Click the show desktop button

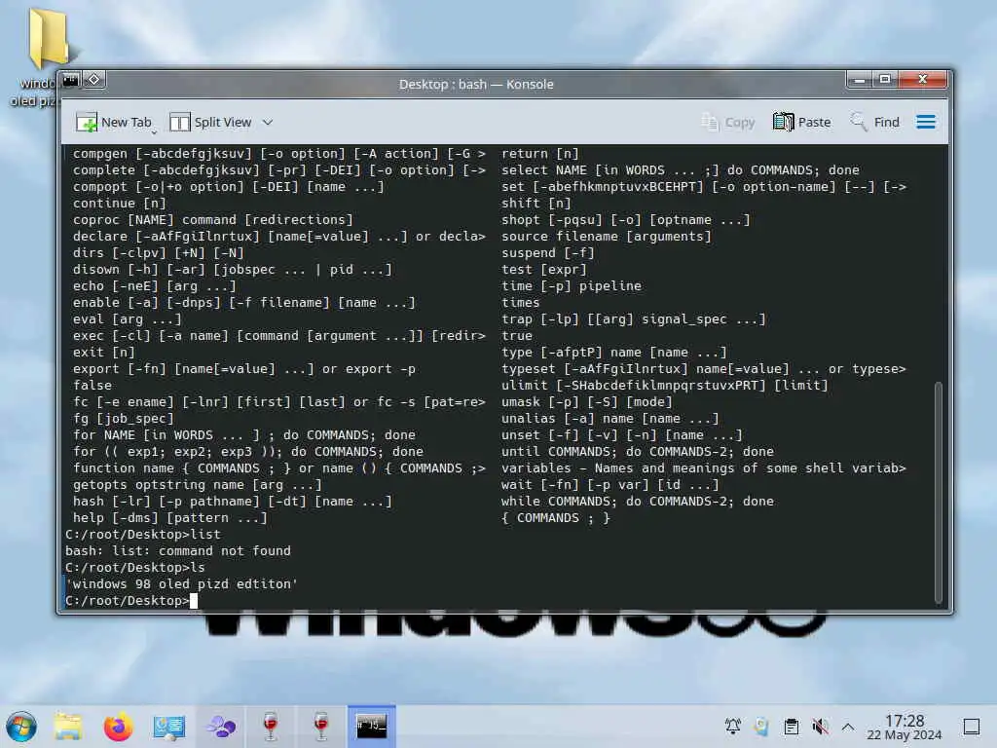click(972, 727)
